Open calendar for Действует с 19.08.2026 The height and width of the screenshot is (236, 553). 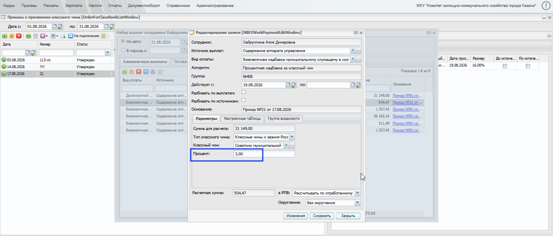coord(289,85)
